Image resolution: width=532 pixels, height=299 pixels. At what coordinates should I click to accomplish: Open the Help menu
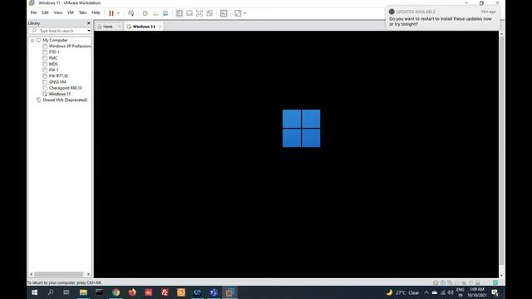point(96,12)
